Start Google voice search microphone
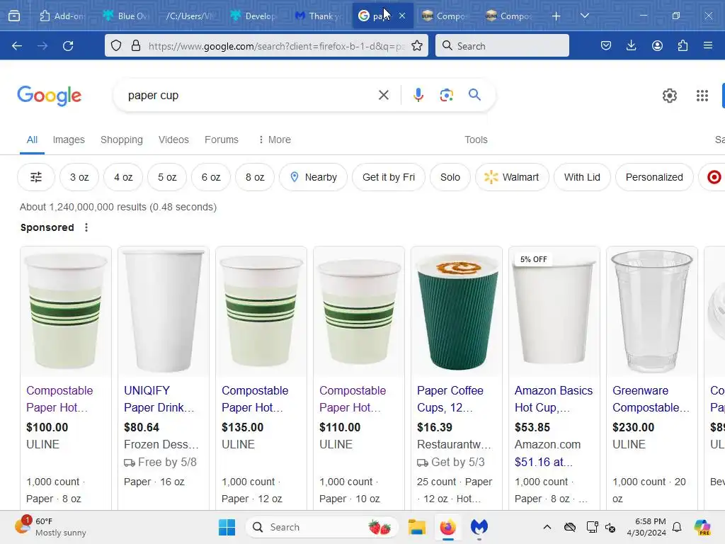Viewport: 725px width, 544px height. click(x=418, y=96)
